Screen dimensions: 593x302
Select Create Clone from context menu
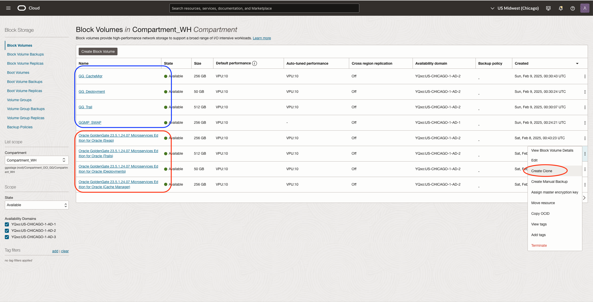(x=542, y=171)
